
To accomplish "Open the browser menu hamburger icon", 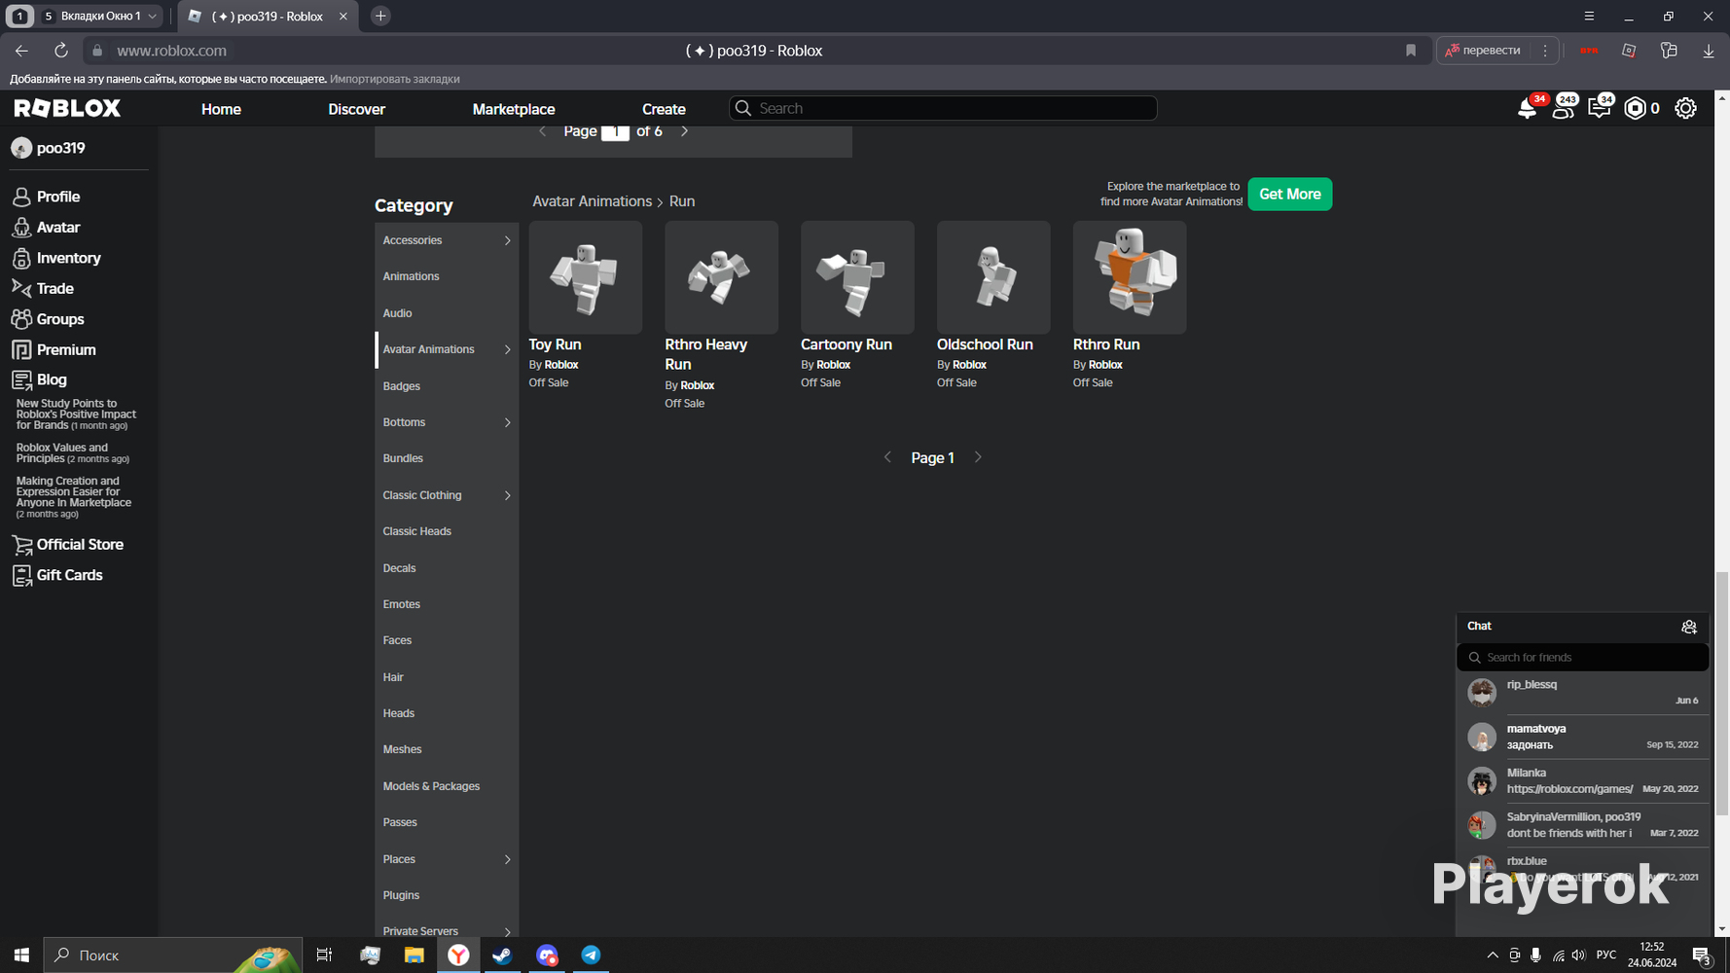I will [1589, 16].
